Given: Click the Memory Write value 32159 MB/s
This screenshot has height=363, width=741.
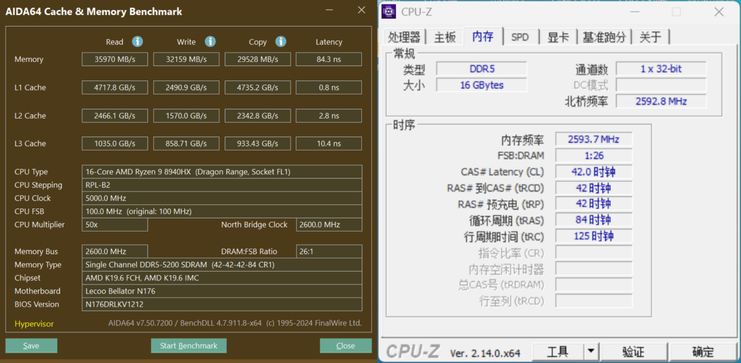Looking at the screenshot, I should (186, 59).
